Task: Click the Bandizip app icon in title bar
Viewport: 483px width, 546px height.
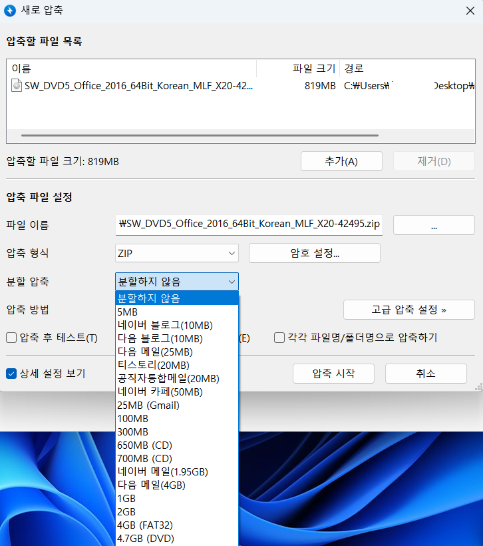Action: pyautogui.click(x=10, y=11)
